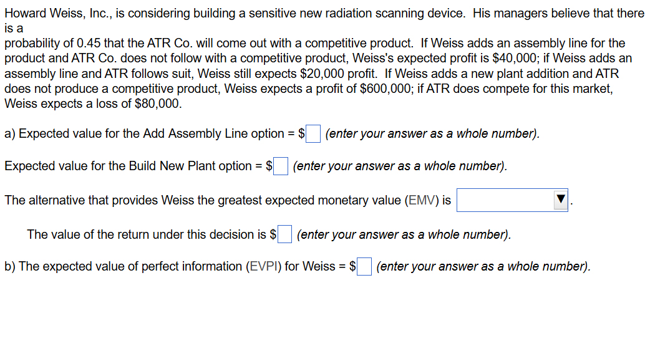Click the Build New Plant expected value box
Screen dimensions: 645x346
coord(280,166)
